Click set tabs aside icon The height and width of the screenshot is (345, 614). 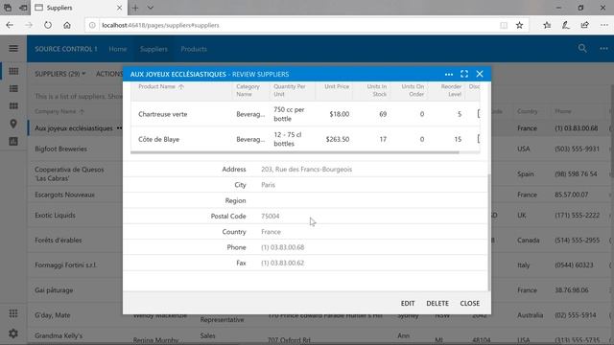click(23, 8)
